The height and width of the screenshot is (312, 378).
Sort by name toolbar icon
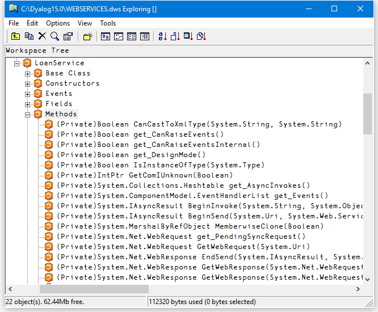point(163,36)
